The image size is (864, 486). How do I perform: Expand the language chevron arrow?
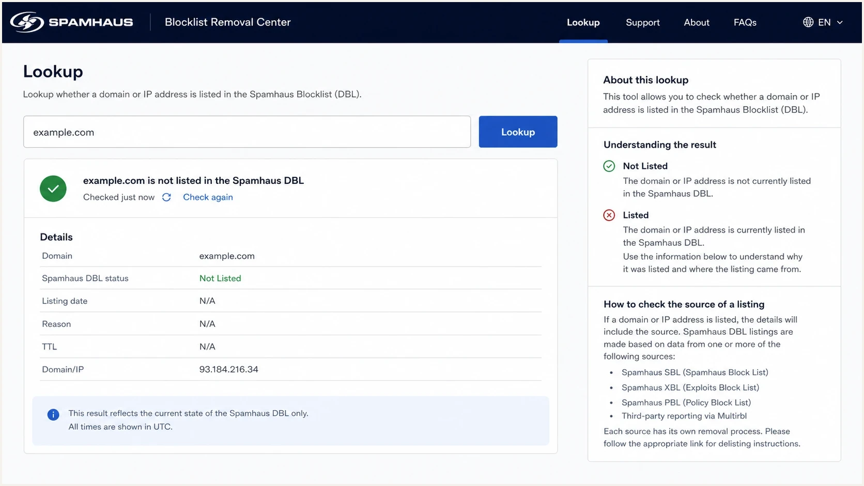[840, 22]
